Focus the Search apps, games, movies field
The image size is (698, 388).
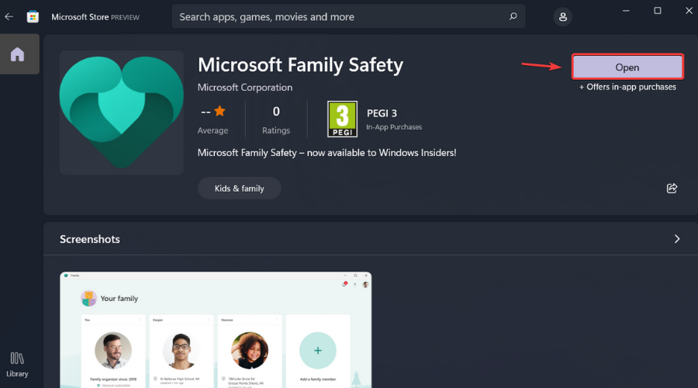pyautogui.click(x=348, y=16)
